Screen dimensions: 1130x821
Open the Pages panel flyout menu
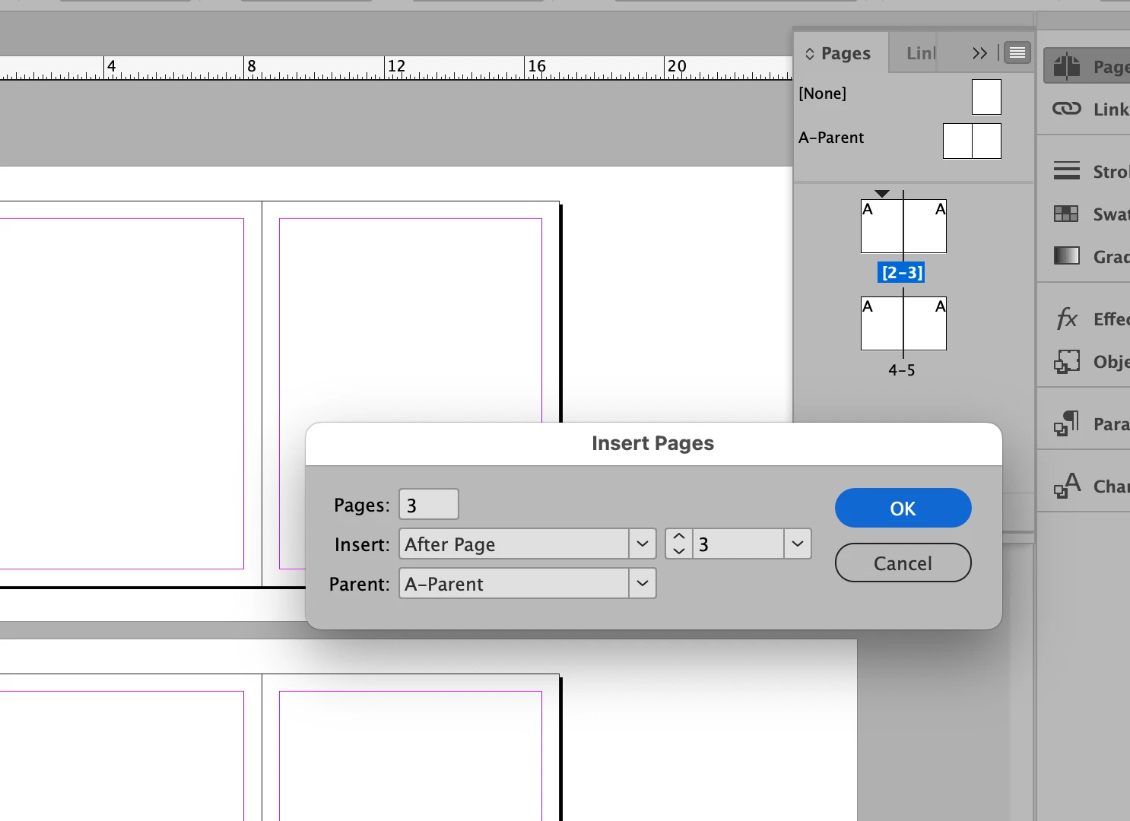click(x=1017, y=52)
